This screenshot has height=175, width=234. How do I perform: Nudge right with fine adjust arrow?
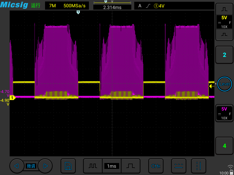click(45, 166)
